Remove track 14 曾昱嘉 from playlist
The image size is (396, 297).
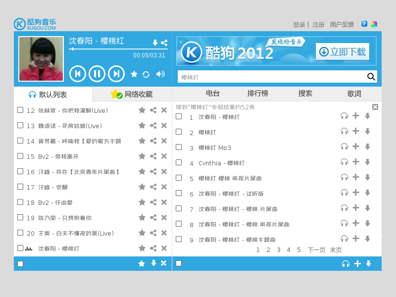pyautogui.click(x=164, y=141)
